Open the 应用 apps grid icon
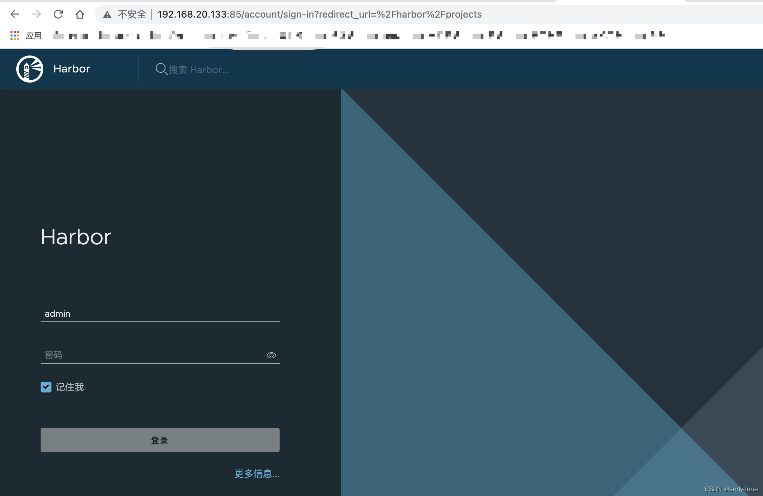Screen dimensions: 763x496 15,35
